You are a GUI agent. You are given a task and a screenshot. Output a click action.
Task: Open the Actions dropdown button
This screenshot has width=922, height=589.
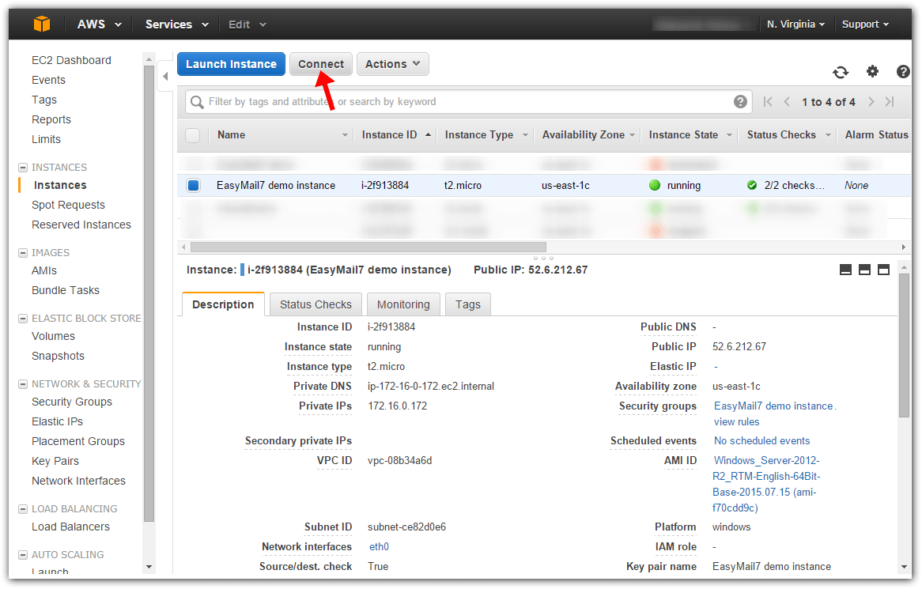[x=392, y=64]
